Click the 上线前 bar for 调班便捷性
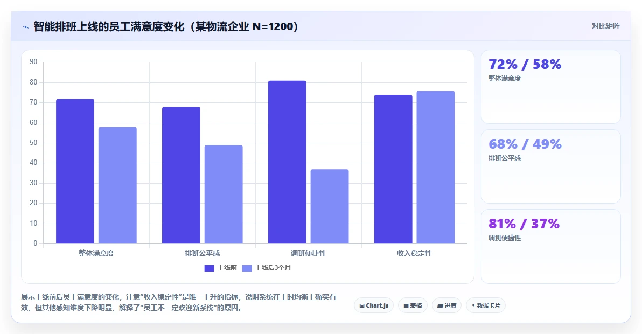 [x=287, y=162]
